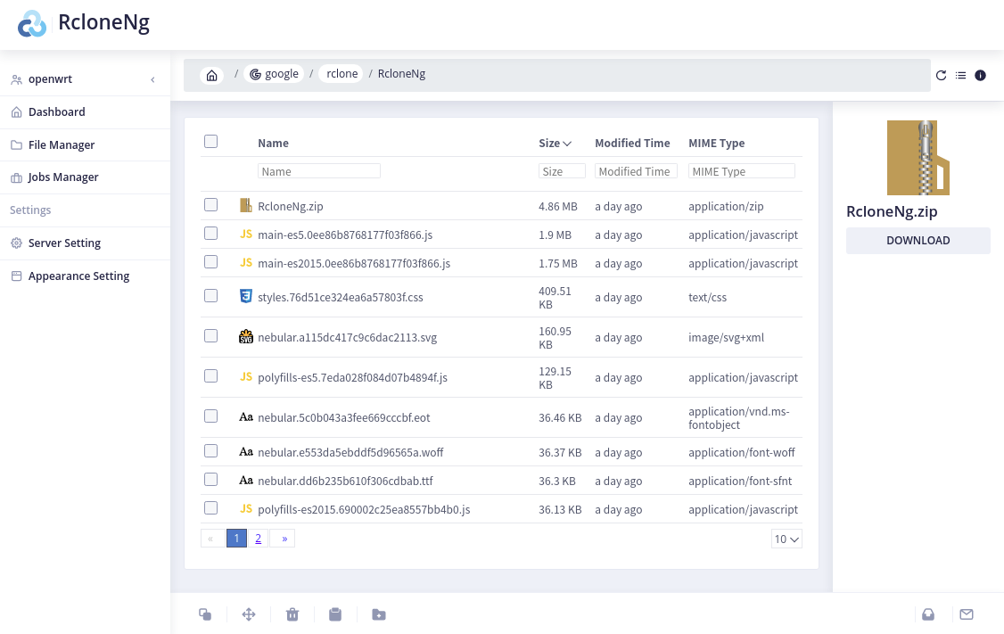Click JS icon of polyfills-es2015.690002c25ea8557bb4b0.js

pos(246,508)
